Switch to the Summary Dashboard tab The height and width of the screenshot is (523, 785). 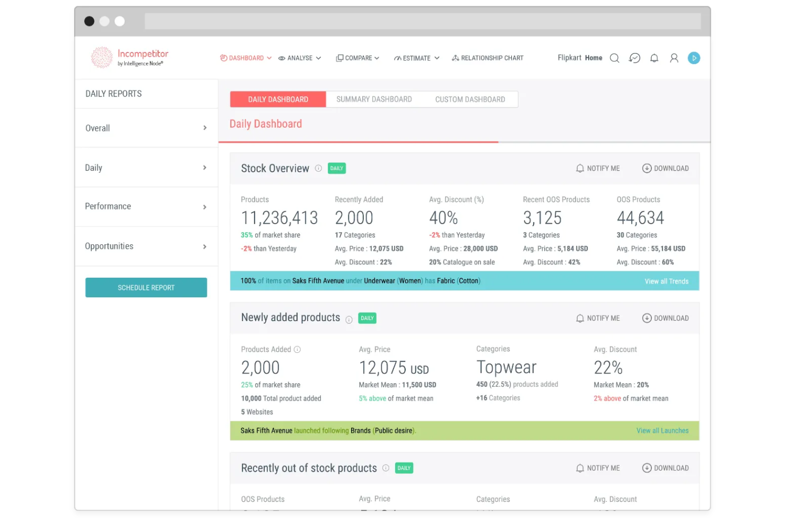coord(374,99)
